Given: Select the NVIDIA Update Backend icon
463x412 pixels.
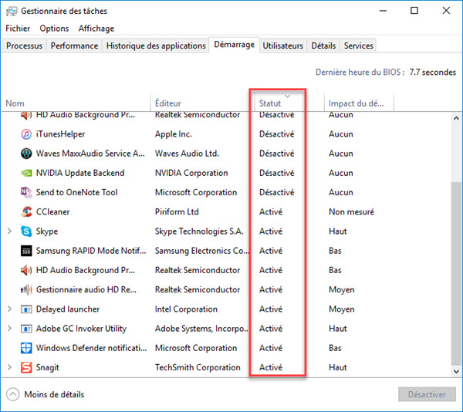Looking at the screenshot, I should tap(26, 174).
